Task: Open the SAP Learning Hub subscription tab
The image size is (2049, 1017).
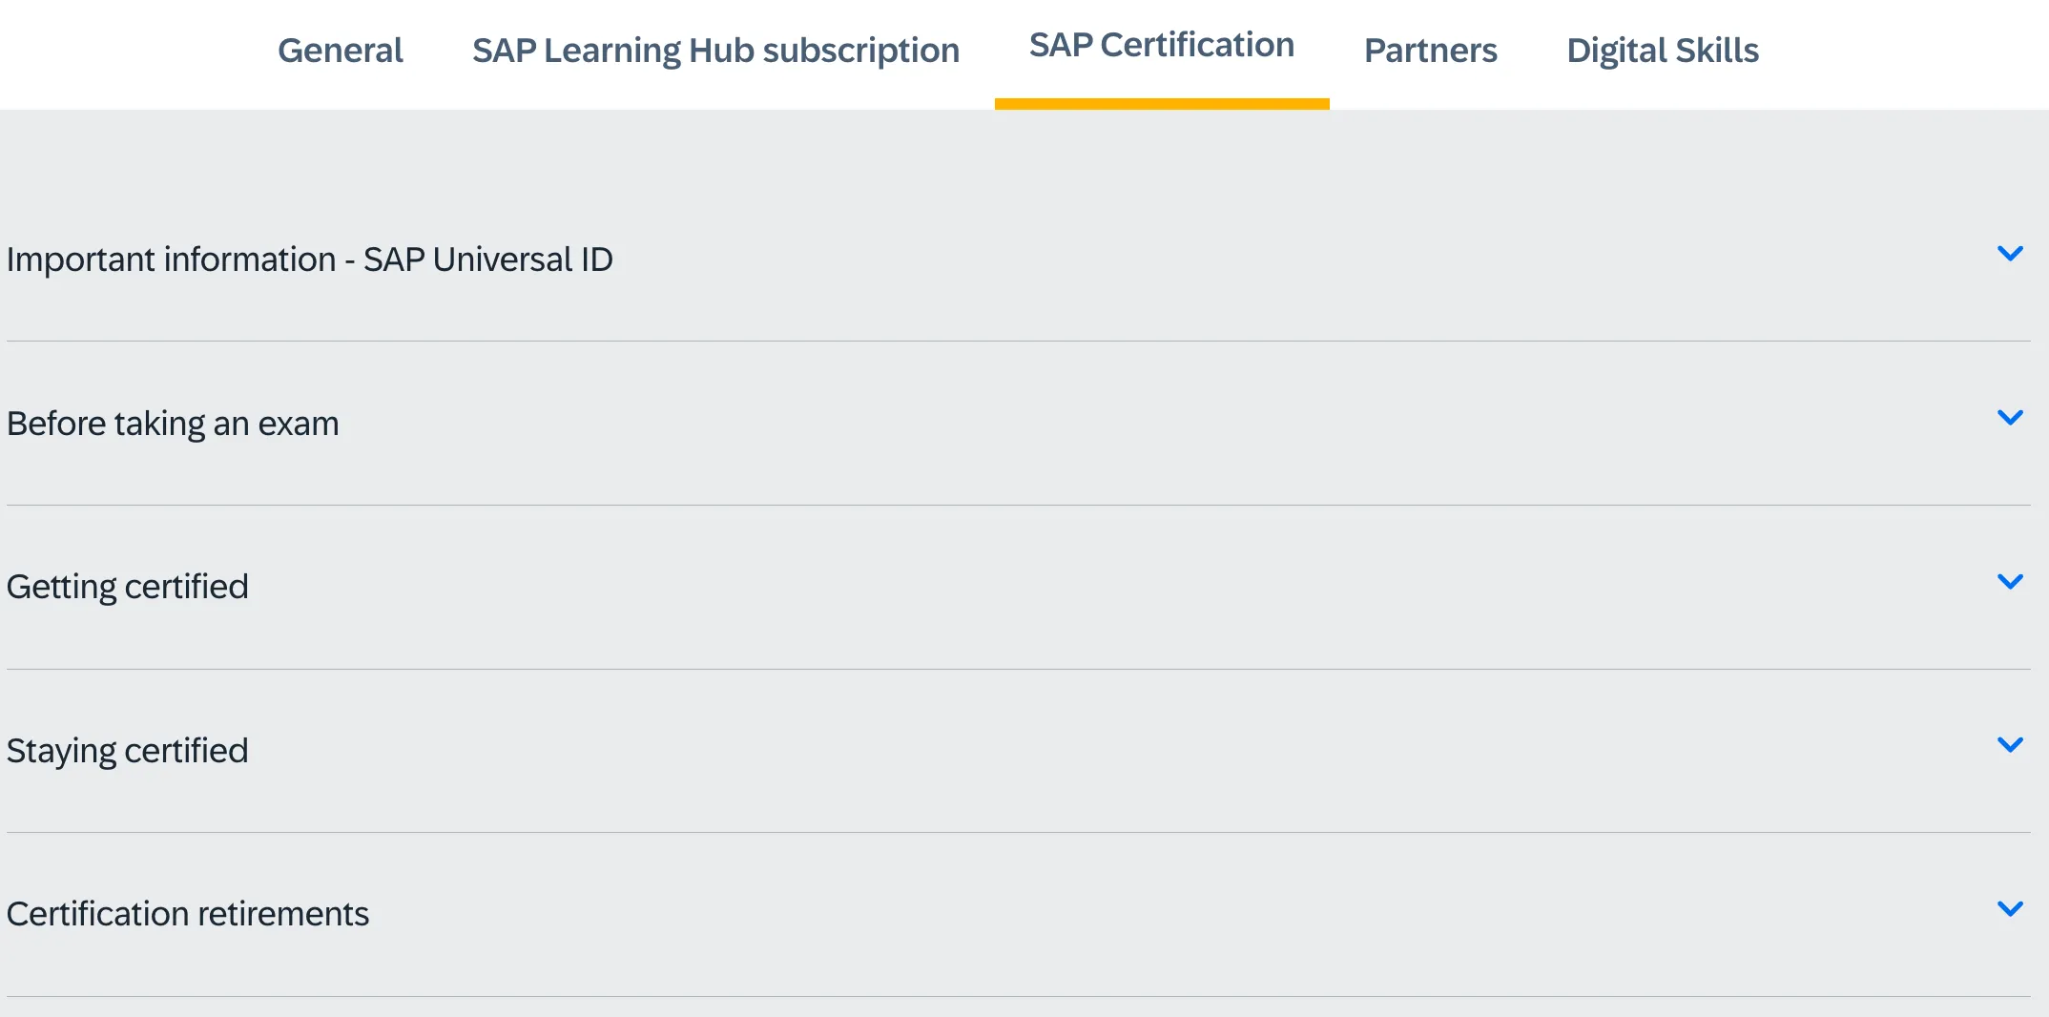Action: point(715,51)
